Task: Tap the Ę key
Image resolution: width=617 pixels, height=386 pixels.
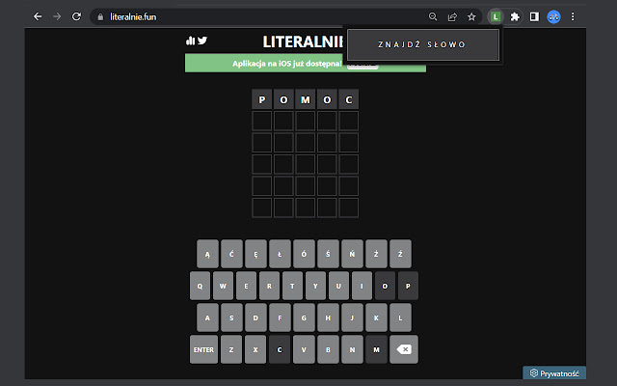Action: pyautogui.click(x=255, y=254)
